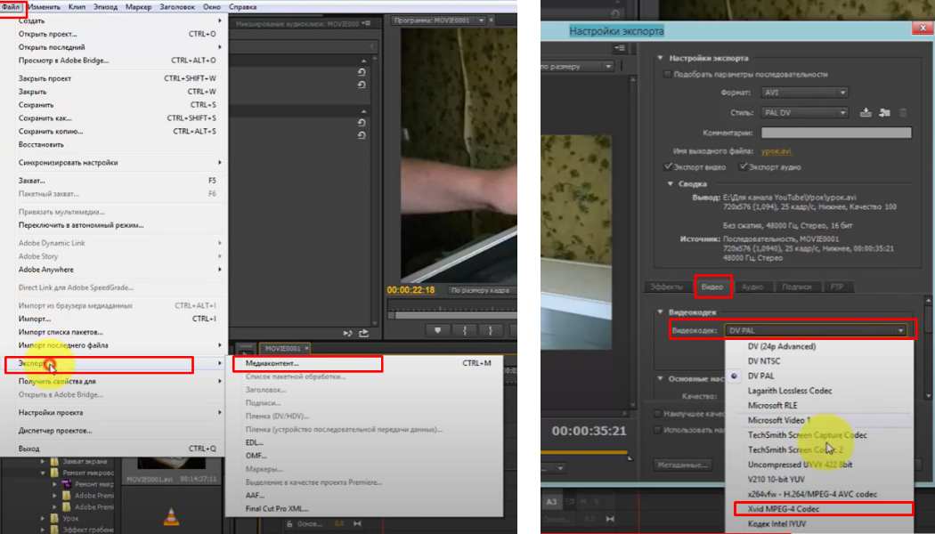Click the delete preset trash icon

903,113
